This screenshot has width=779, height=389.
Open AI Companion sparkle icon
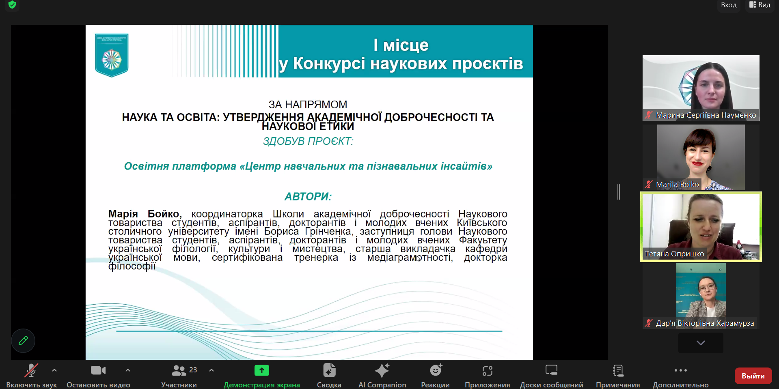(382, 370)
